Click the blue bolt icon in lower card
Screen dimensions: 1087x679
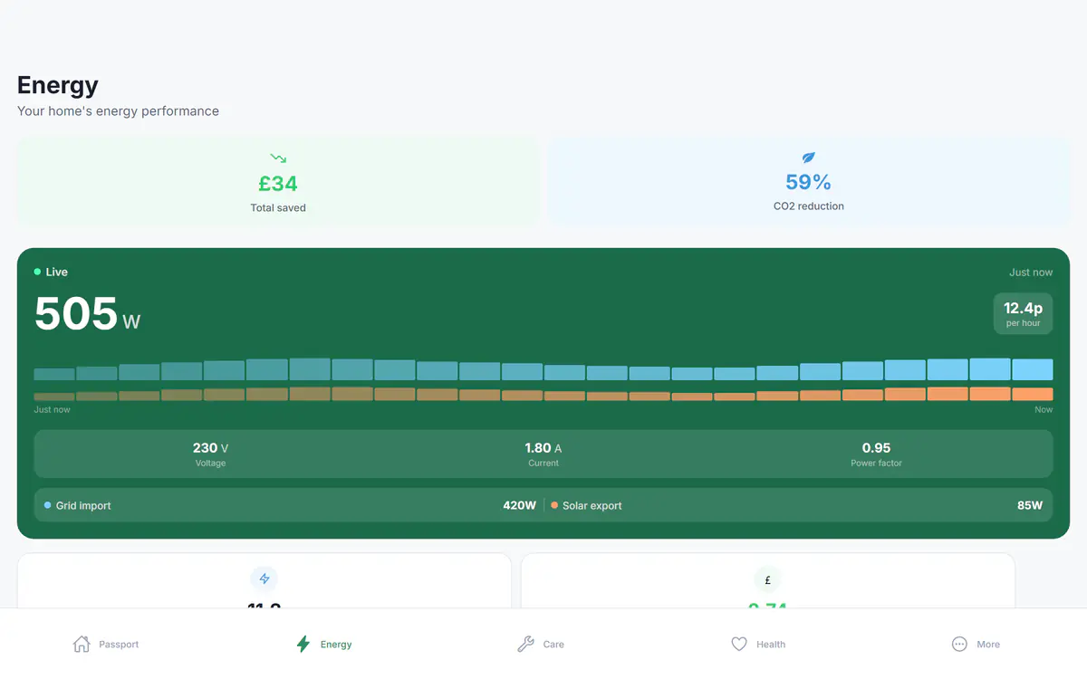pyautogui.click(x=265, y=579)
